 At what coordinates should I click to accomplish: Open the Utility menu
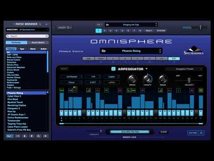click(x=65, y=28)
